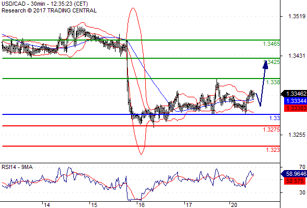
Task: Click the blue 1.33 pivot label
Action: click(275, 118)
